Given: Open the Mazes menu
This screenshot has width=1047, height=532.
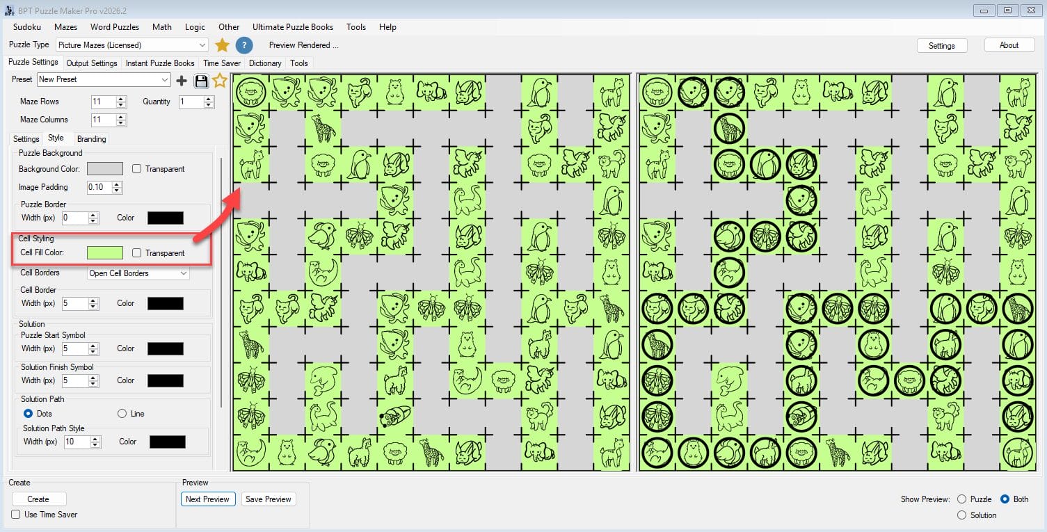Looking at the screenshot, I should click(65, 27).
